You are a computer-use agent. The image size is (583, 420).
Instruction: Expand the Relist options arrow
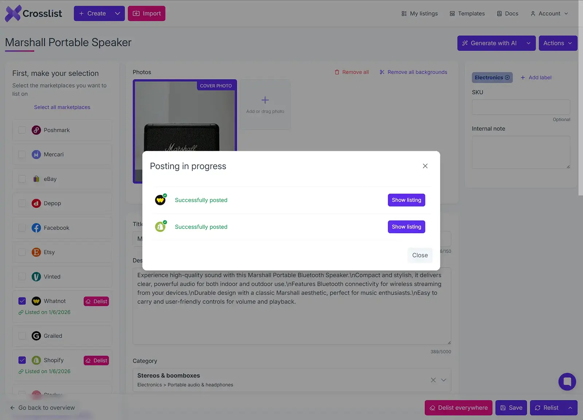click(x=570, y=408)
